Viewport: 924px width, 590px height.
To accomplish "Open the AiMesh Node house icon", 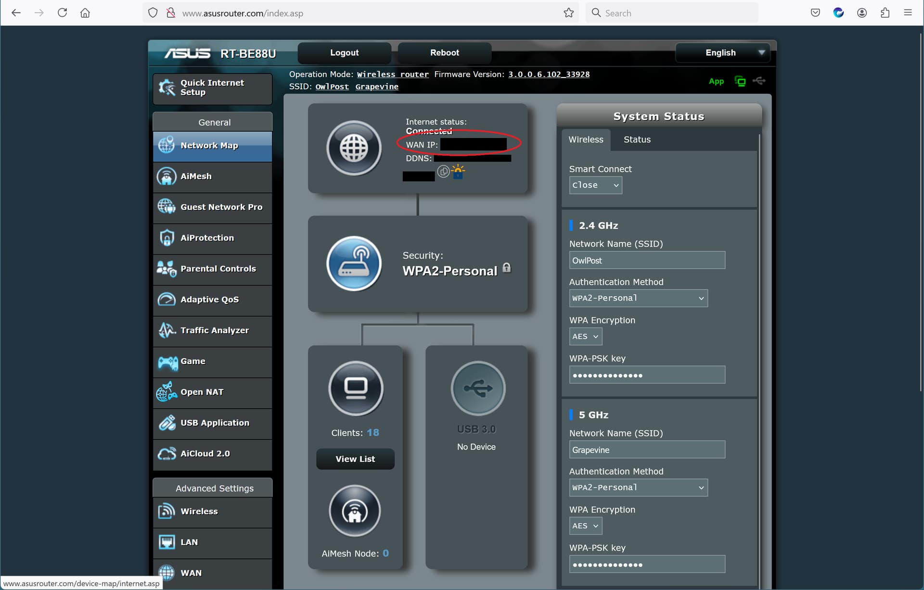I will point(355,511).
